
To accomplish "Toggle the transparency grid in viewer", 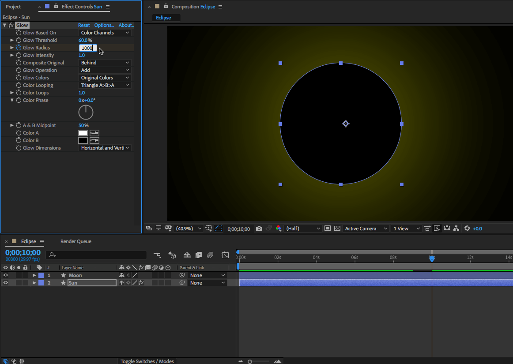I will (x=337, y=229).
